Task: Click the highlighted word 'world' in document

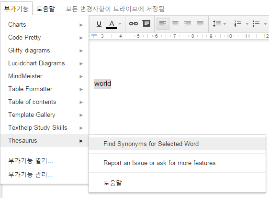Action: (102, 84)
